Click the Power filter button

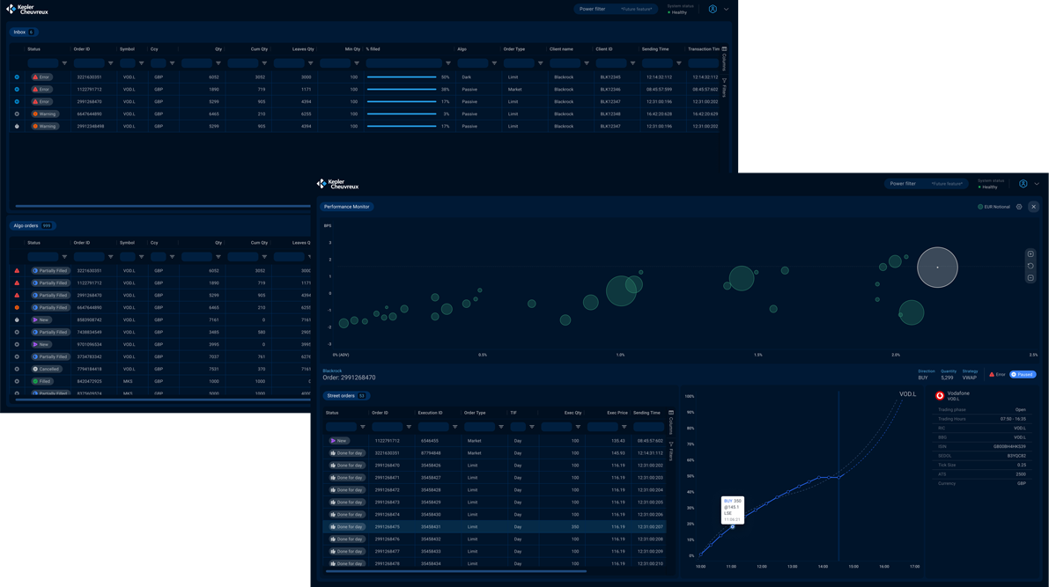[x=592, y=10]
